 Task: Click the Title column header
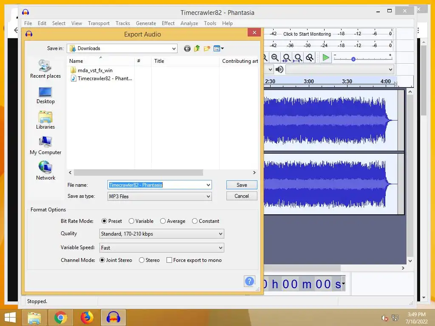[x=185, y=61]
